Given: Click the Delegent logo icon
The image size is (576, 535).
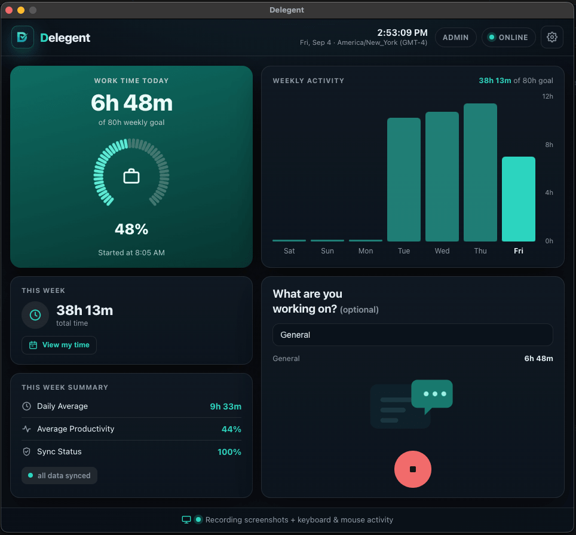Looking at the screenshot, I should pos(23,37).
